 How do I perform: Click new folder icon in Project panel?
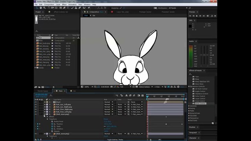pyautogui.click(x=39, y=87)
